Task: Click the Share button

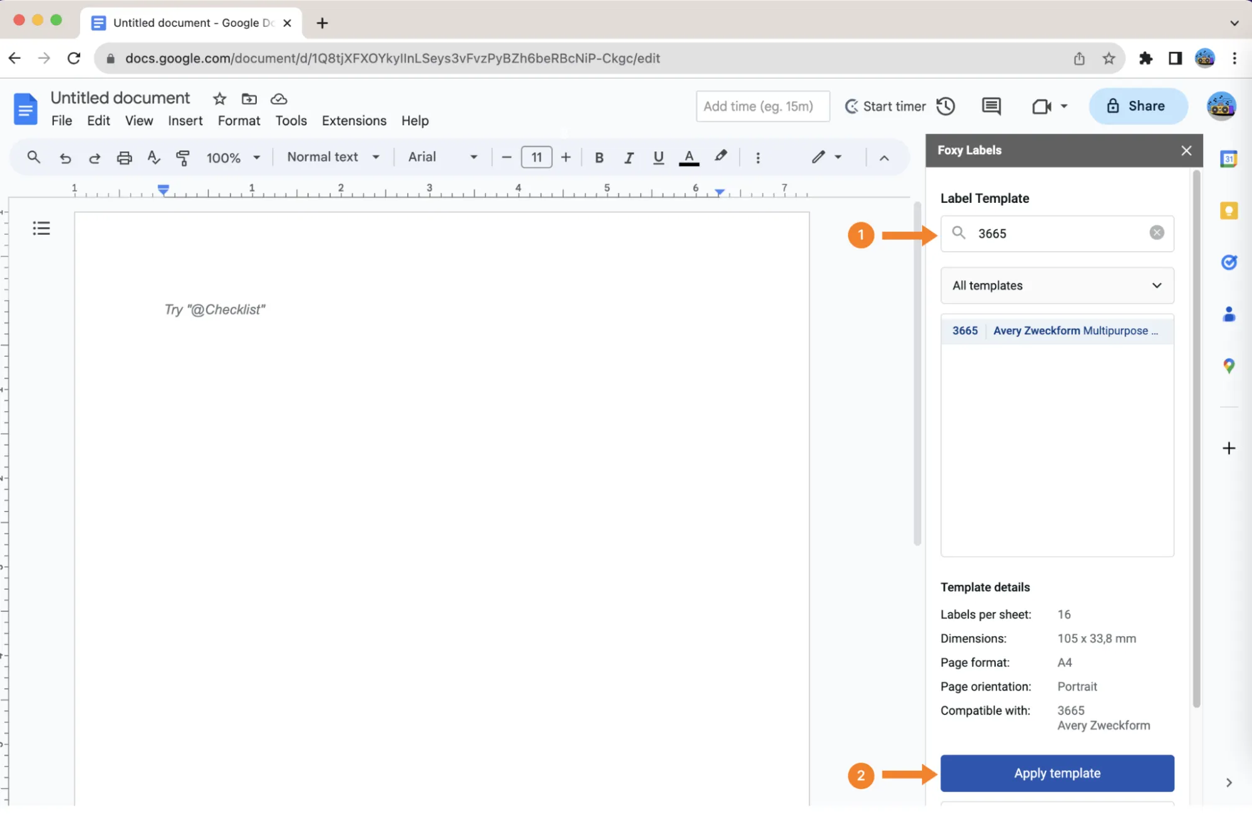Action: [1137, 106]
